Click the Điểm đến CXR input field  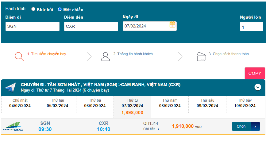pyautogui.click(x=91, y=26)
